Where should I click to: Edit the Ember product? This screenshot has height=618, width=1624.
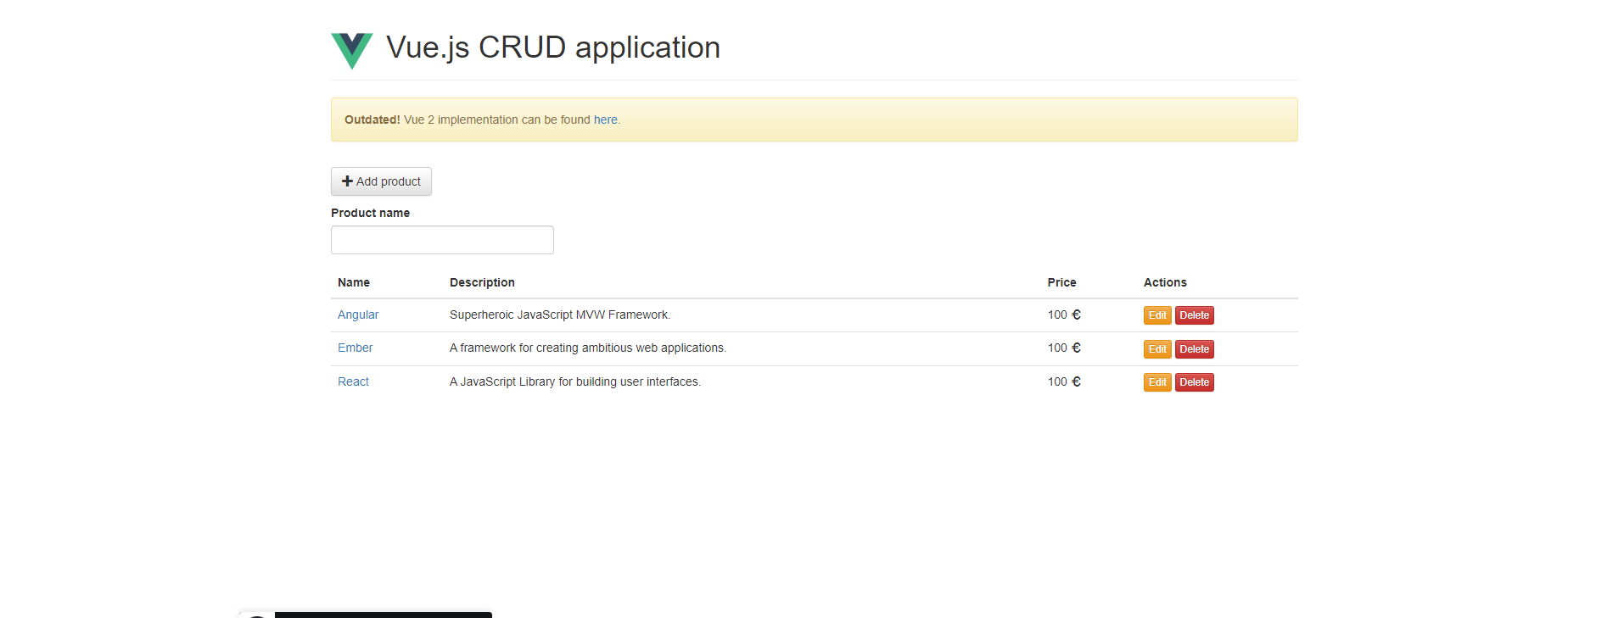(1157, 349)
